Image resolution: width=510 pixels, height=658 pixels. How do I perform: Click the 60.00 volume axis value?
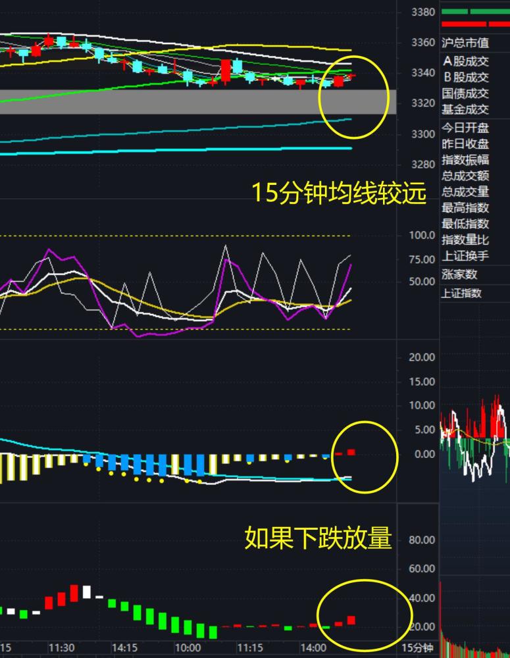click(x=422, y=569)
